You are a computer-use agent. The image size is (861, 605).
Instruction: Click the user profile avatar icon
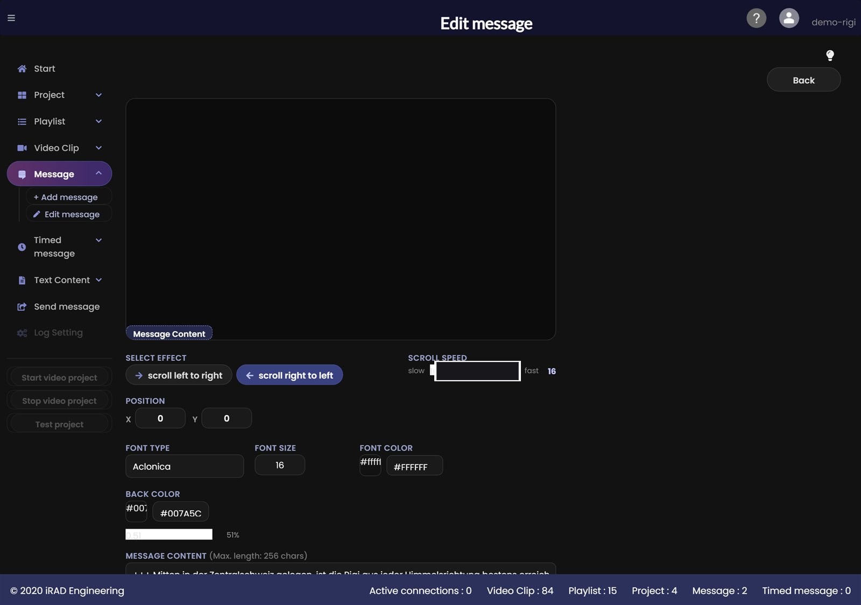pos(789,18)
